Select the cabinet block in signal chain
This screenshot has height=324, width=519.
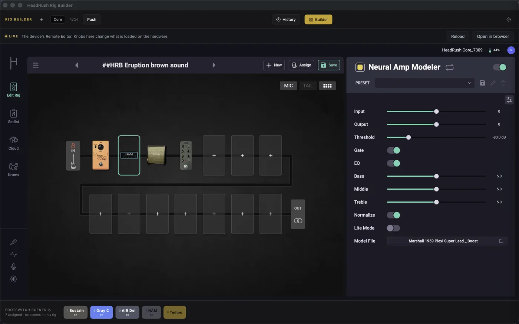click(x=156, y=155)
